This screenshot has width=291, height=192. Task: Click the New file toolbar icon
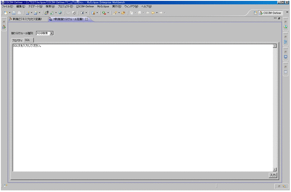tap(5, 13)
